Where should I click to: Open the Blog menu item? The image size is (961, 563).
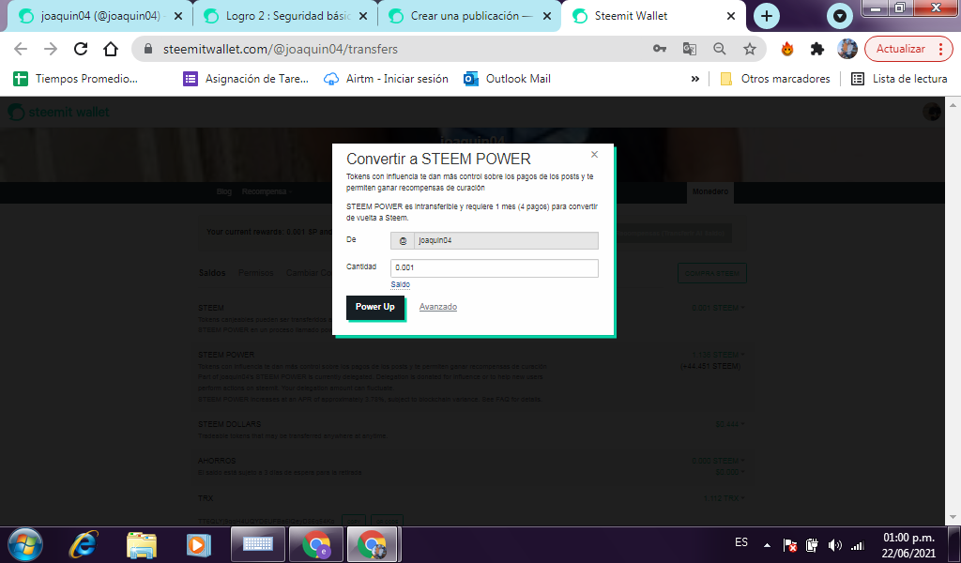point(223,191)
